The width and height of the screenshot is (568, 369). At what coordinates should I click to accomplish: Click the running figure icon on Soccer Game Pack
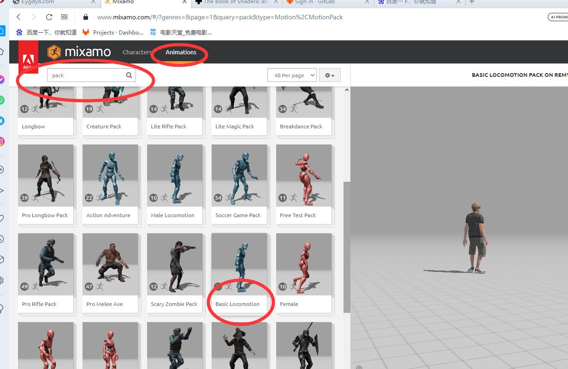pyautogui.click(x=229, y=198)
